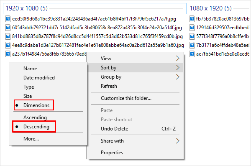Select file 4ee8c9daba1d3e12...1a60.jpg
251x166 pixels.
(x=98, y=45)
